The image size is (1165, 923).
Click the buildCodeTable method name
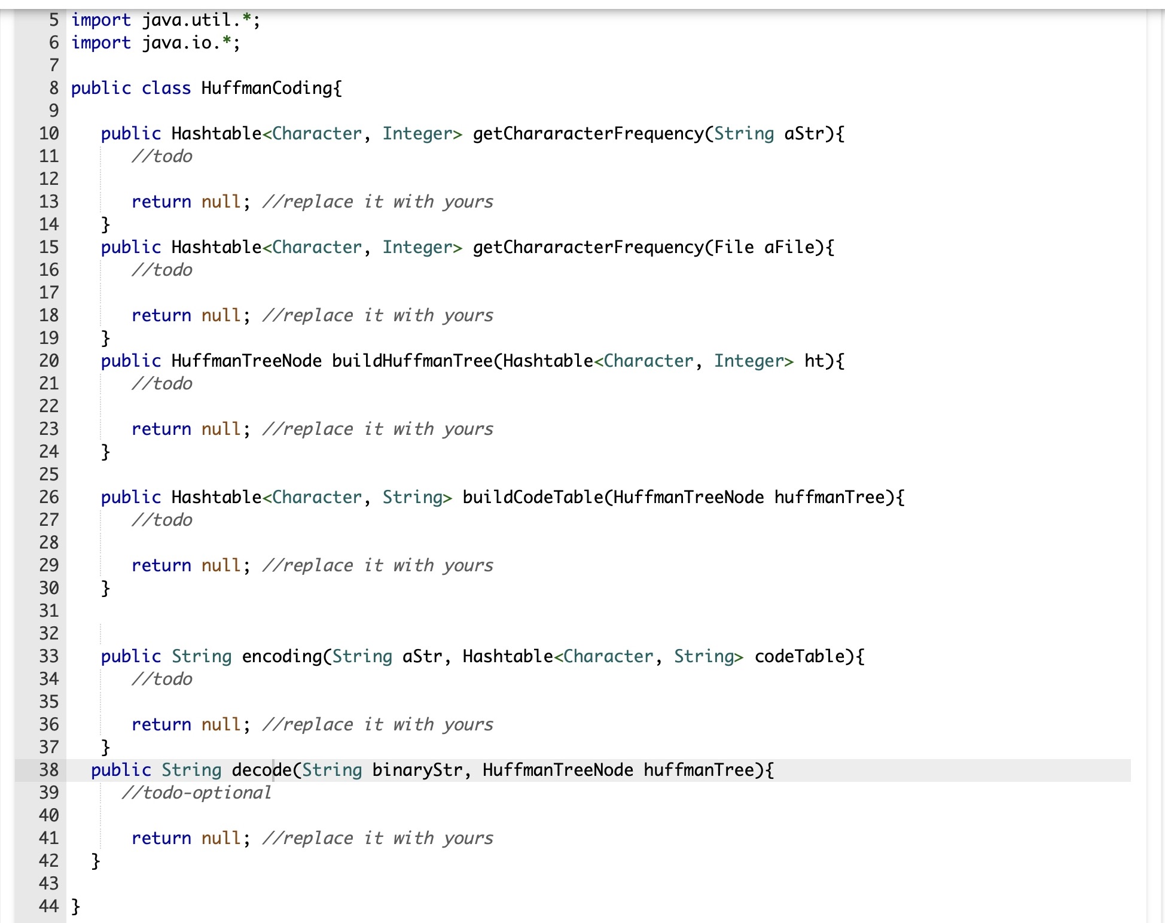tap(533, 497)
